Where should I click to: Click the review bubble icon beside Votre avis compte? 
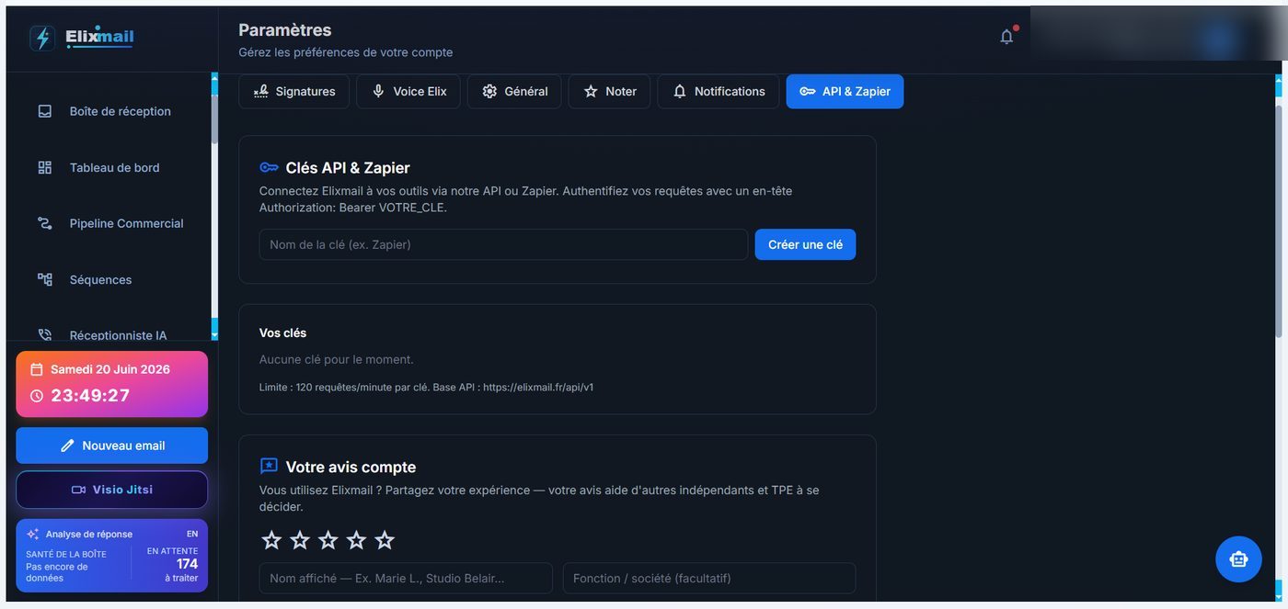(x=269, y=466)
